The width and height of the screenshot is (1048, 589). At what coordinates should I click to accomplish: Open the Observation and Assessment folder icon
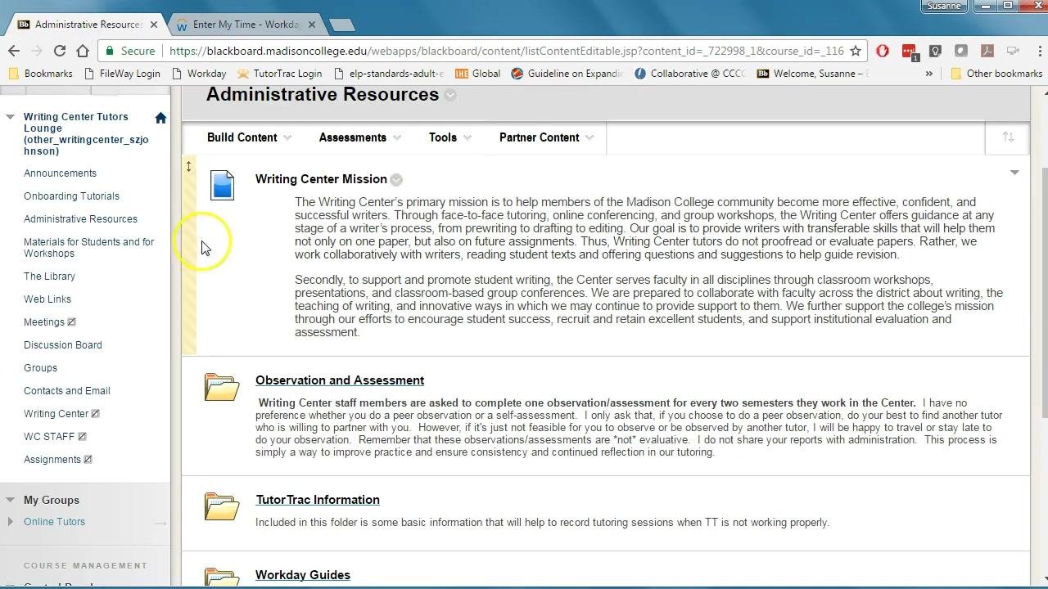(x=222, y=386)
